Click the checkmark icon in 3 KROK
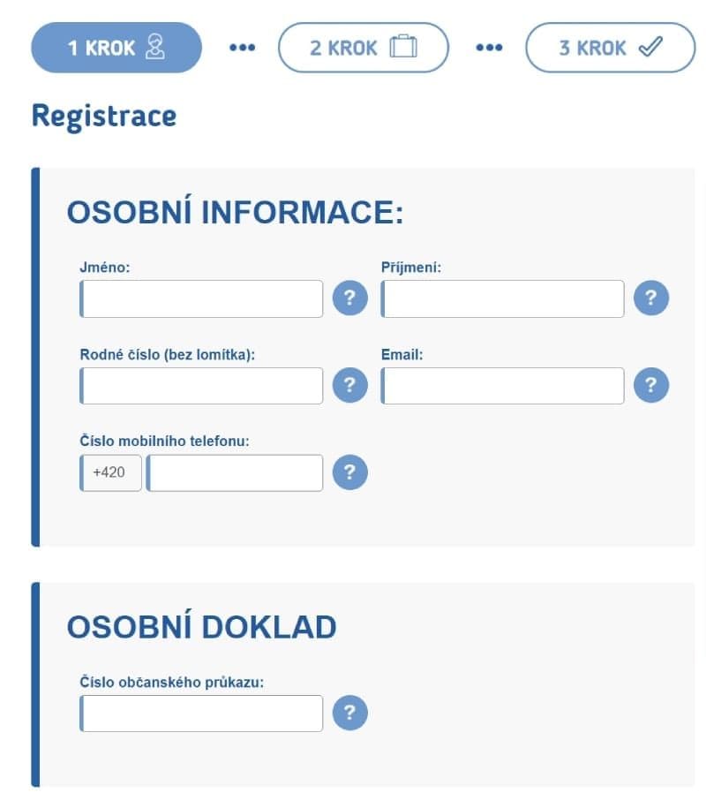 650,47
